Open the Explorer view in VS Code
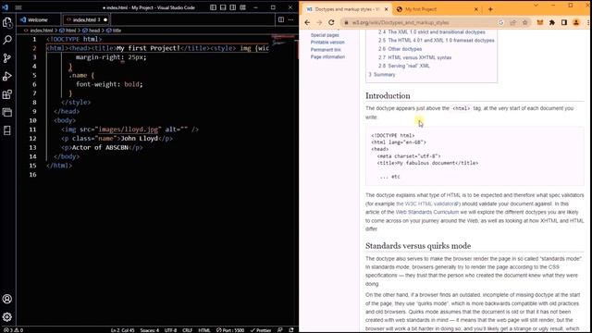592x333 pixels. coord(7,22)
